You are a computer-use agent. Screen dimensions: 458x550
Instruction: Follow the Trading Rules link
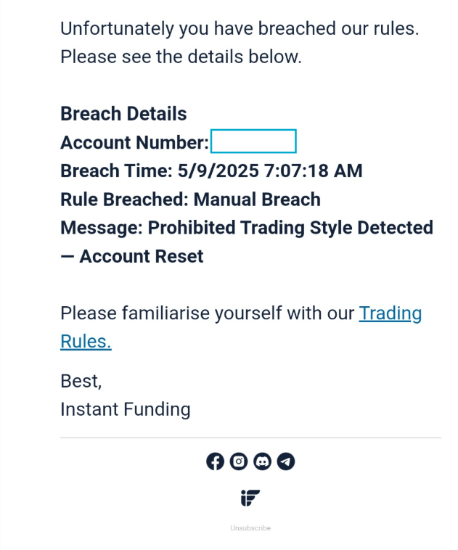(x=390, y=313)
